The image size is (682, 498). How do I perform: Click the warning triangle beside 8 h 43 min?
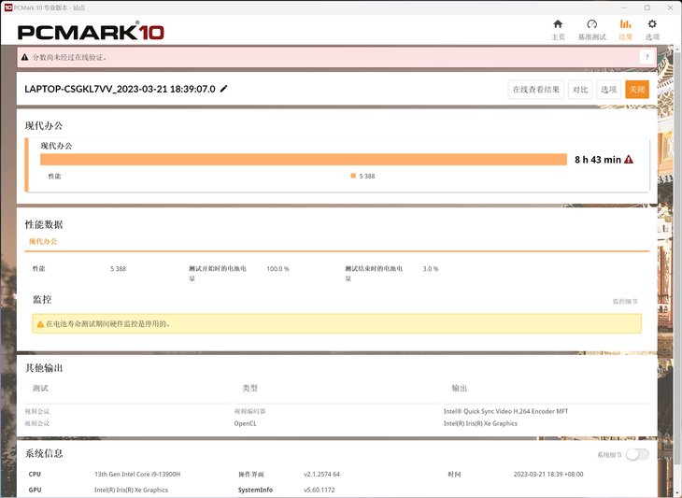pos(629,160)
